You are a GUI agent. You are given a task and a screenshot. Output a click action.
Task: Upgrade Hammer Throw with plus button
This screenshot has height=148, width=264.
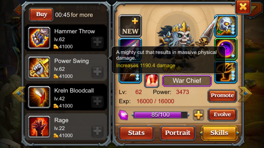[97, 42]
